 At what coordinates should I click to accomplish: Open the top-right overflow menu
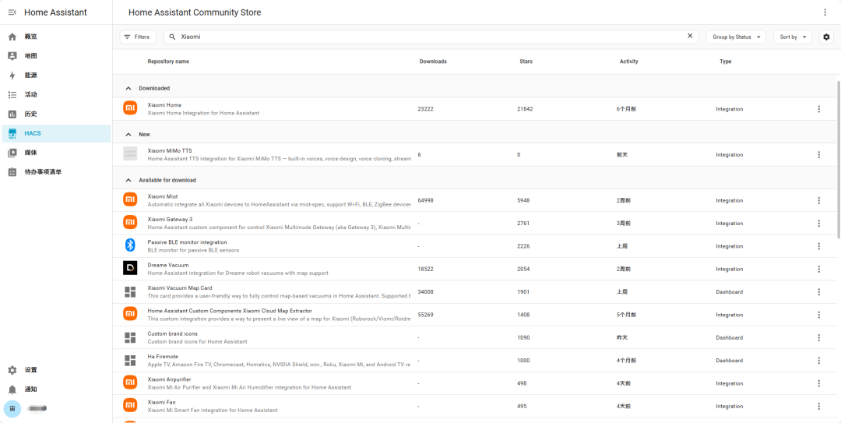825,12
